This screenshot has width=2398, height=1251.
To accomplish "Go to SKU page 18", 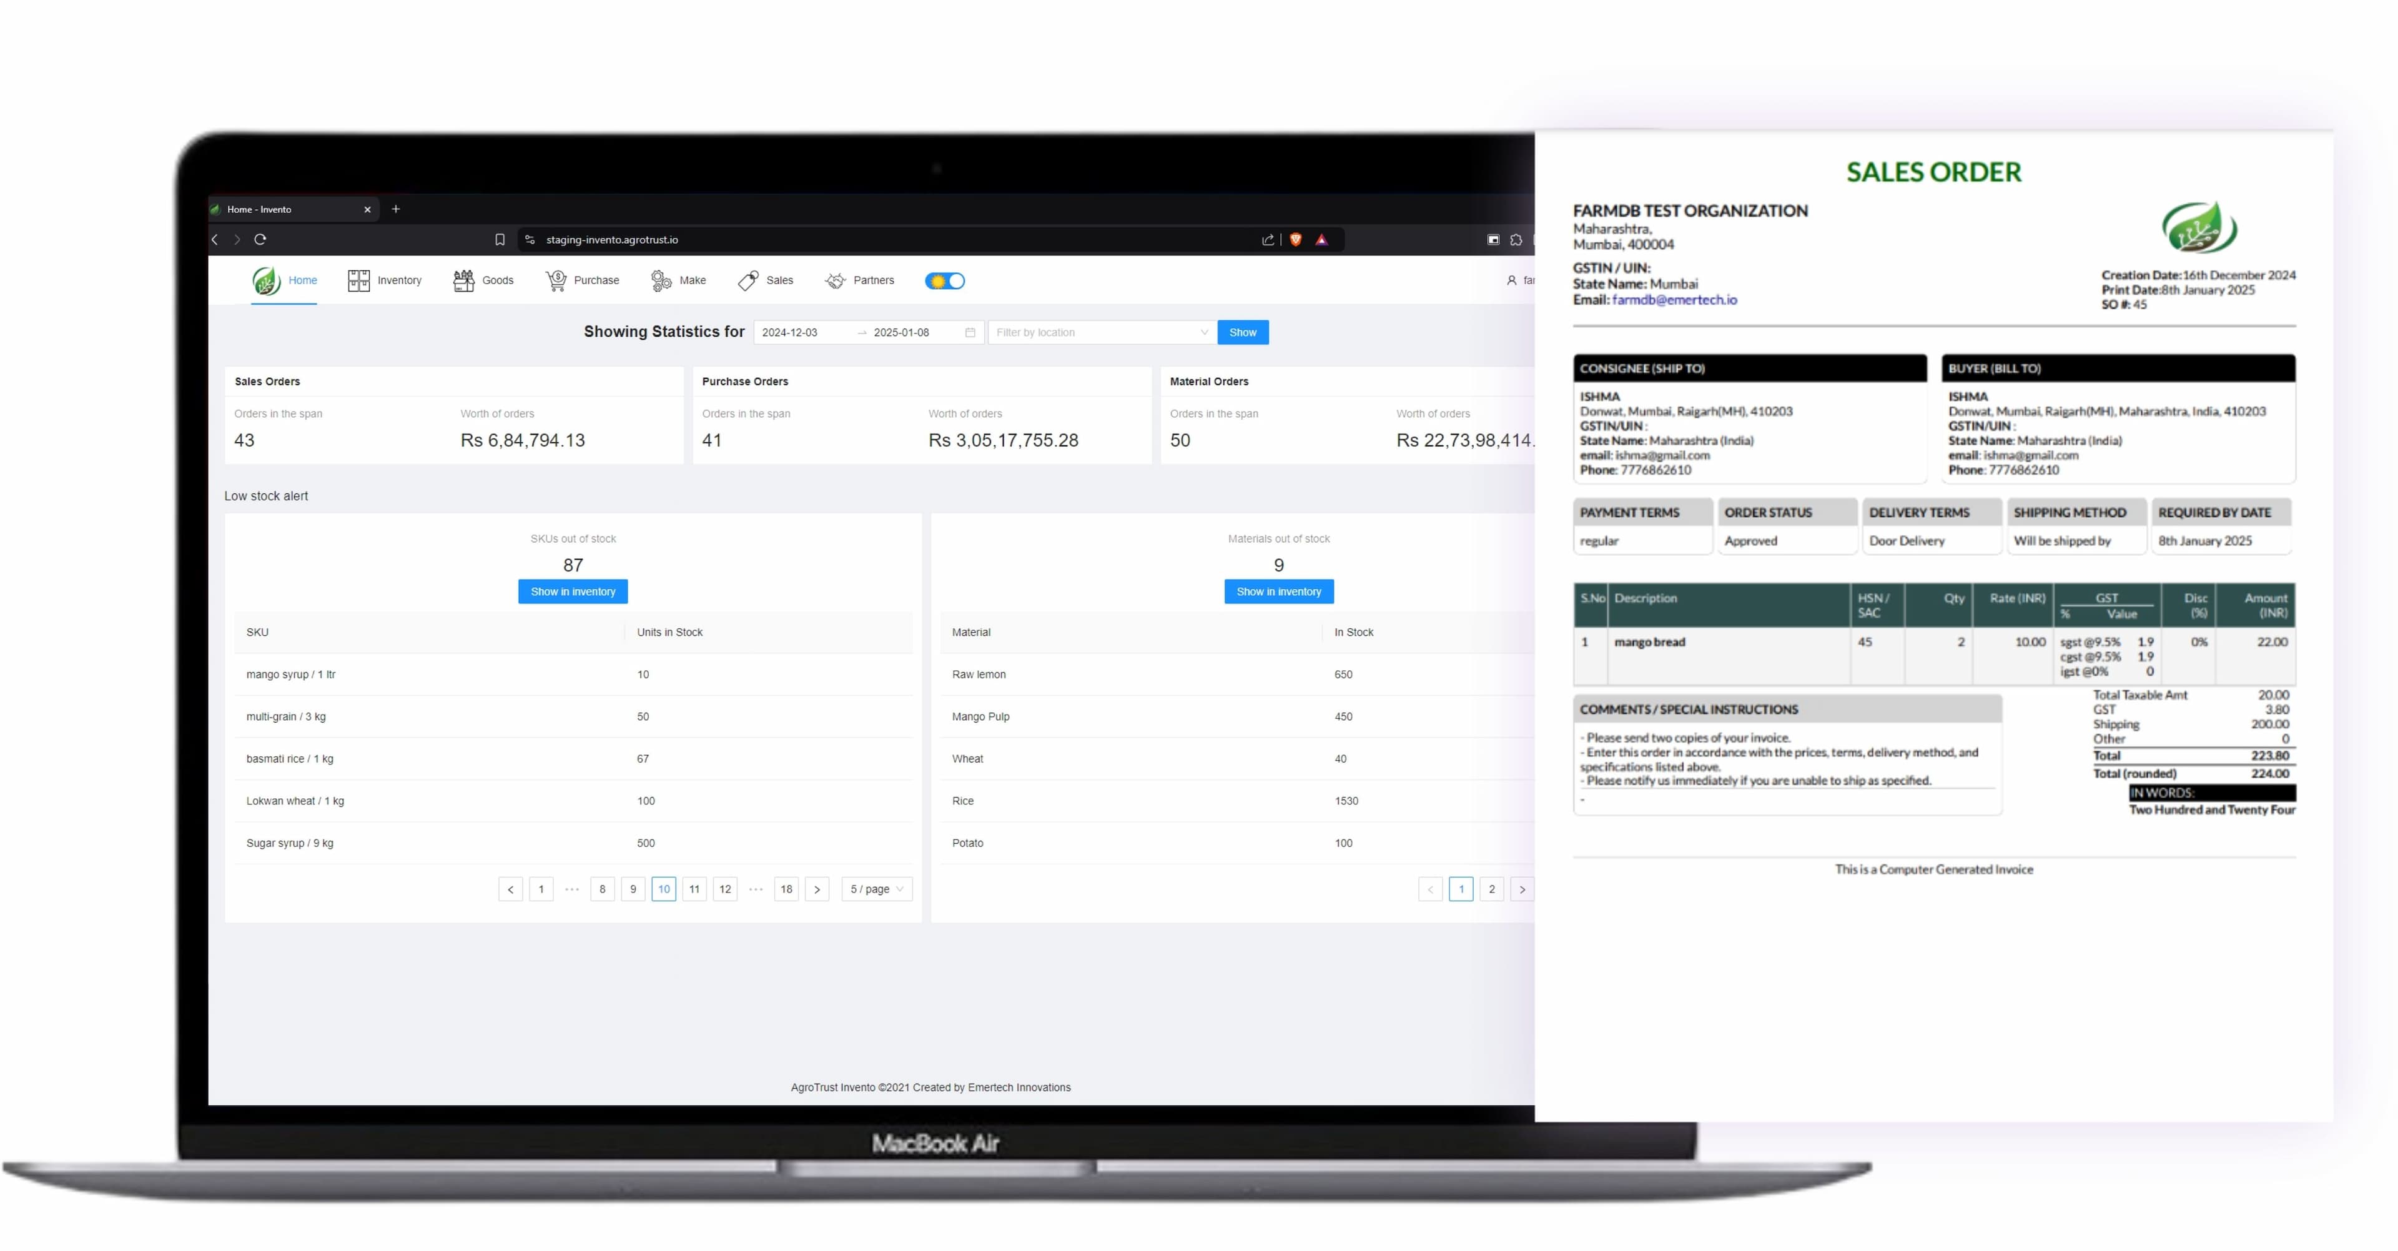I will (787, 889).
